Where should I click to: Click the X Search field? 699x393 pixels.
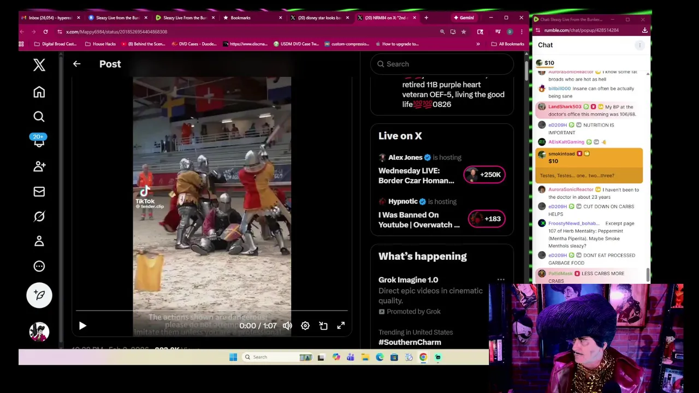tap(442, 64)
